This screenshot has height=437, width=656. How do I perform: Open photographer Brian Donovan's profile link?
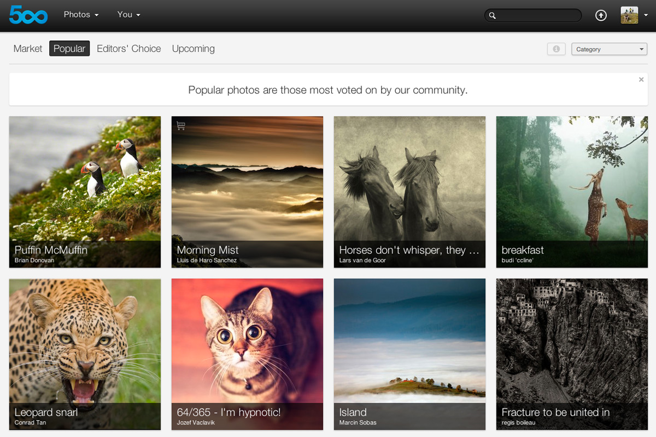[34, 261]
